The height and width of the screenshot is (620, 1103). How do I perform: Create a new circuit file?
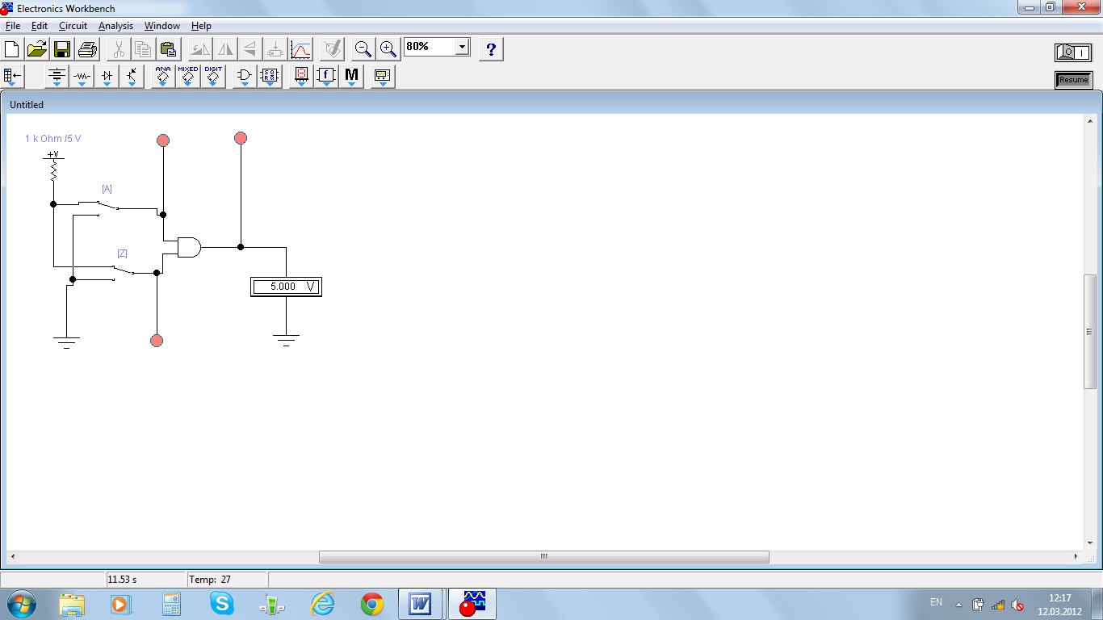[x=12, y=49]
